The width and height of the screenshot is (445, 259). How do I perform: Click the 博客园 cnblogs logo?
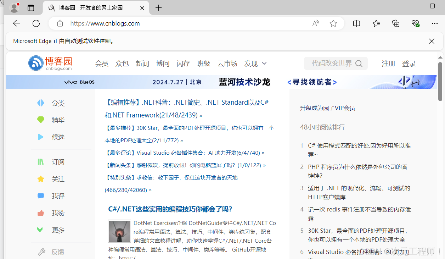(50, 63)
